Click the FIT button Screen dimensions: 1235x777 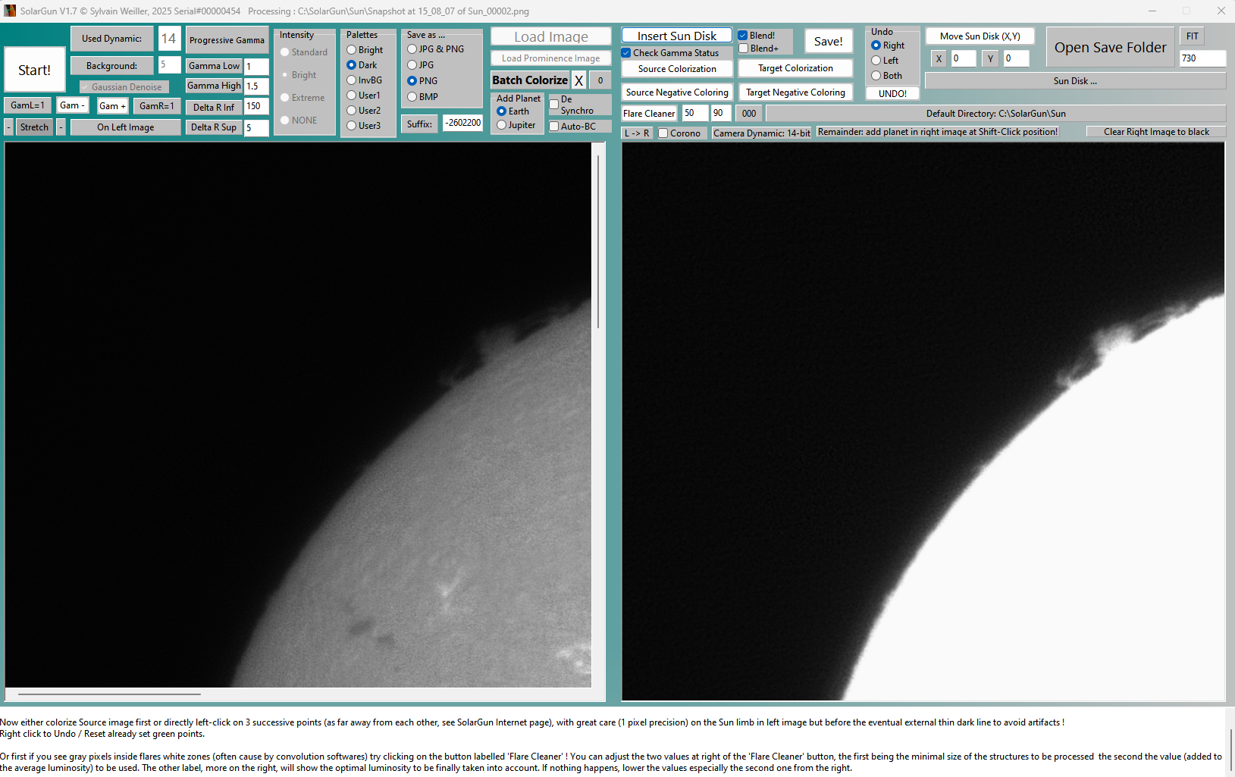(x=1193, y=36)
